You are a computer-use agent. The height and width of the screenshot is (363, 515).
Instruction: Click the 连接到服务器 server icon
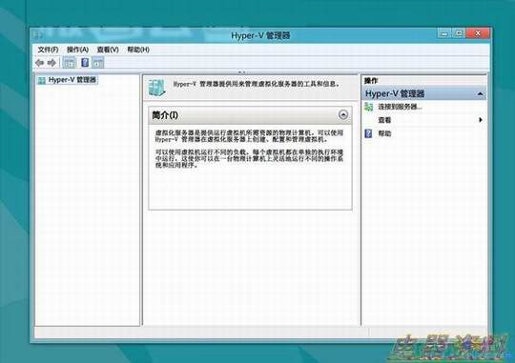369,107
